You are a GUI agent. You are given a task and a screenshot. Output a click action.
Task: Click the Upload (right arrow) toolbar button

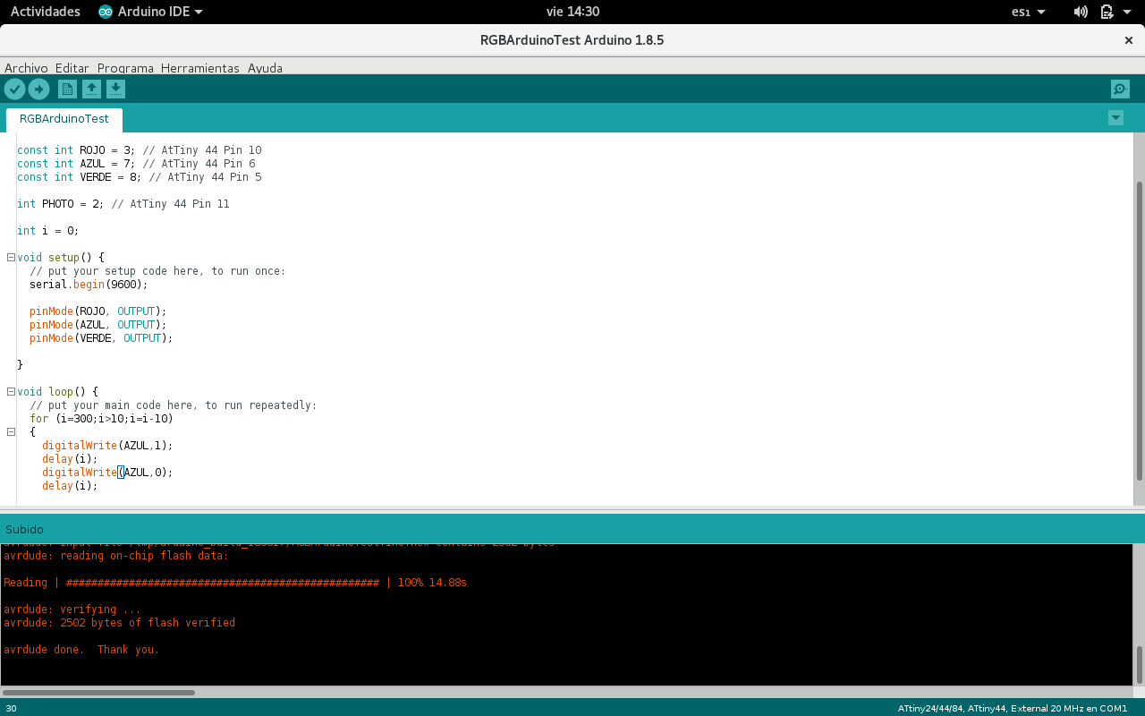[38, 89]
